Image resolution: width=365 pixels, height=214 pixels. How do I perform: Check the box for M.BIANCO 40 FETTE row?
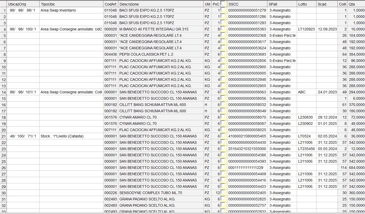tap(223, 29)
